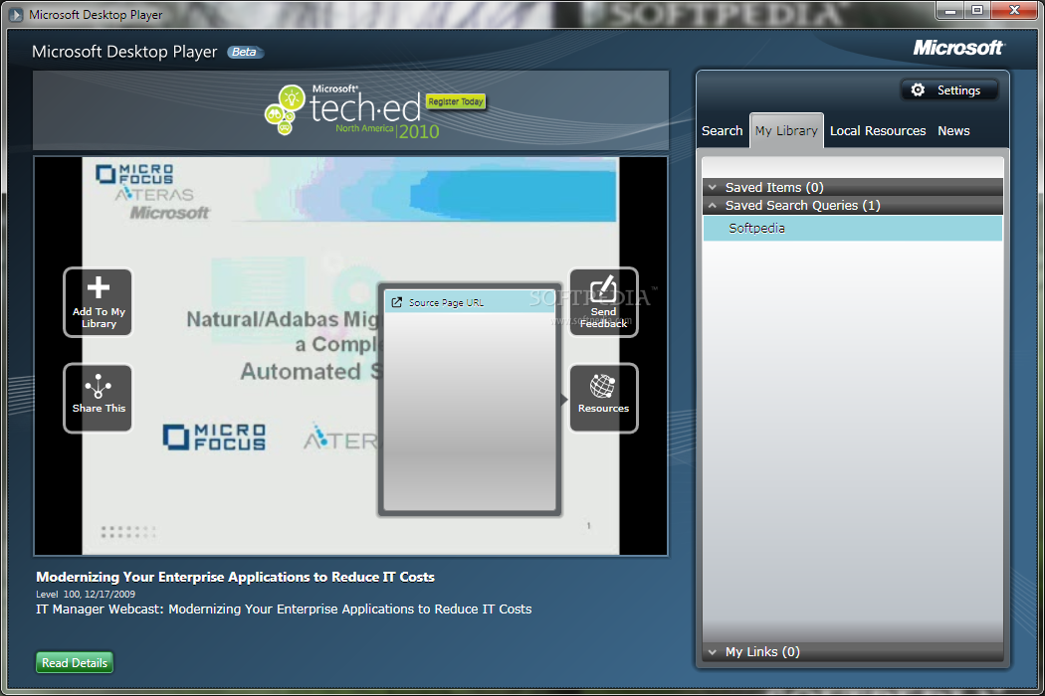
Task: Select the Softpedia saved search query
Action: (853, 228)
